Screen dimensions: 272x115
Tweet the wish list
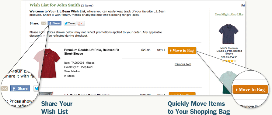pos(70,23)
